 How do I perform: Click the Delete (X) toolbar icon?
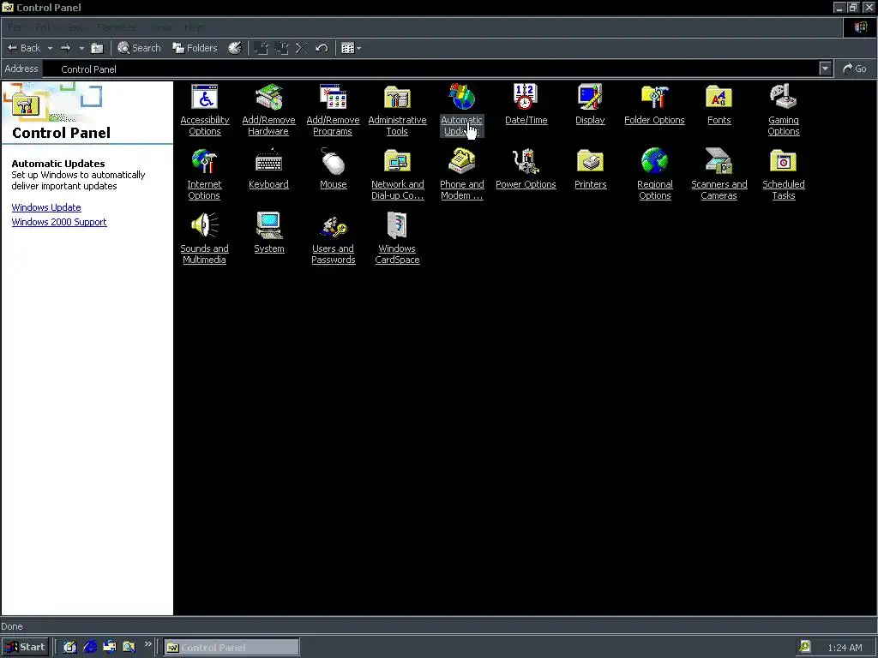301,48
